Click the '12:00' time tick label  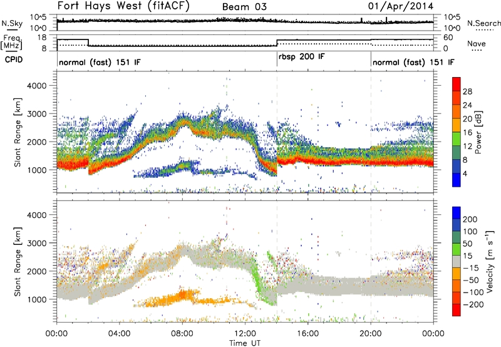(x=245, y=334)
